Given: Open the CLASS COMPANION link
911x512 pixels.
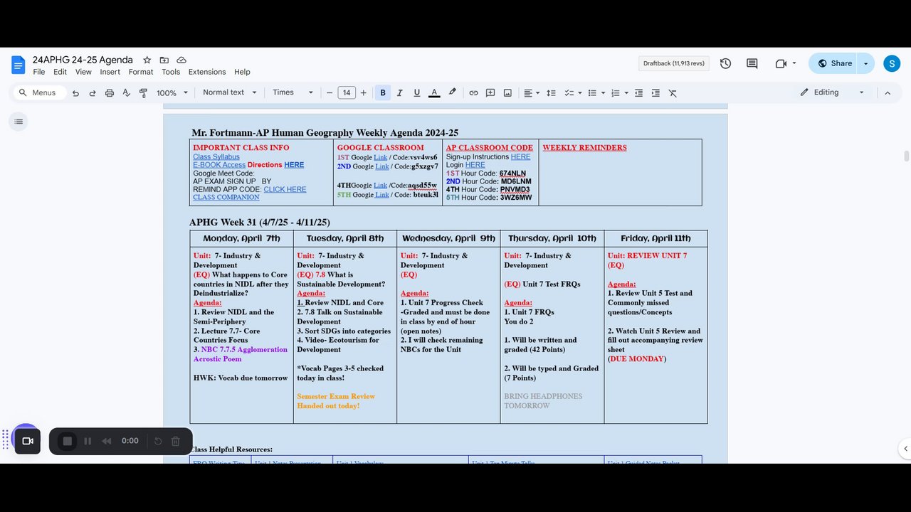Looking at the screenshot, I should pyautogui.click(x=226, y=197).
